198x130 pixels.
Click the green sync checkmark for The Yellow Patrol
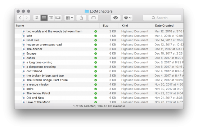(x=96, y=94)
